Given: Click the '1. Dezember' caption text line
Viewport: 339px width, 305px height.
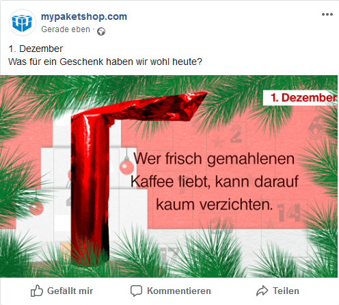Looking at the screenshot, I should click(36, 49).
